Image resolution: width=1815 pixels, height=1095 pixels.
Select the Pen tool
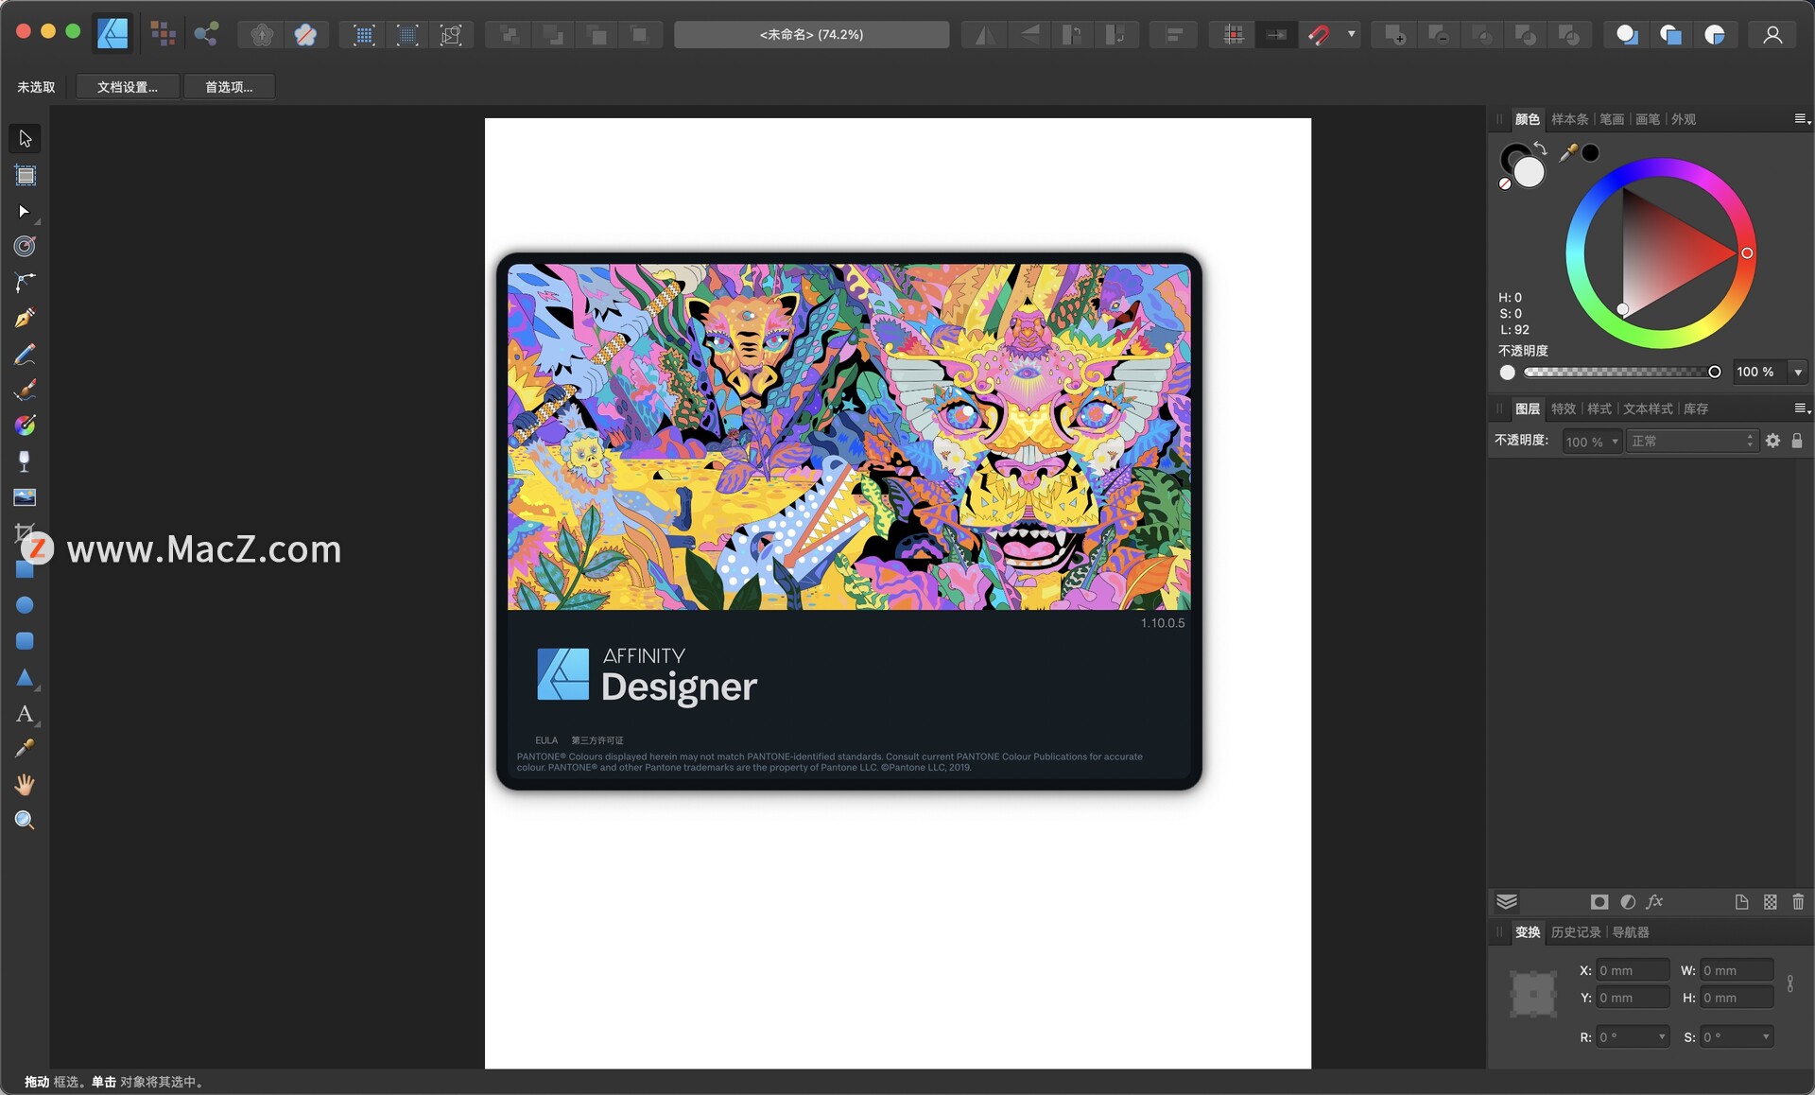26,318
